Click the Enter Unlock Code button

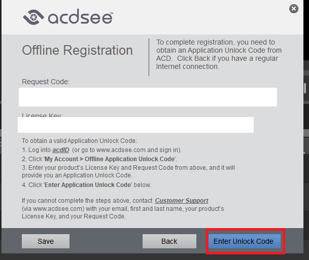tap(244, 241)
